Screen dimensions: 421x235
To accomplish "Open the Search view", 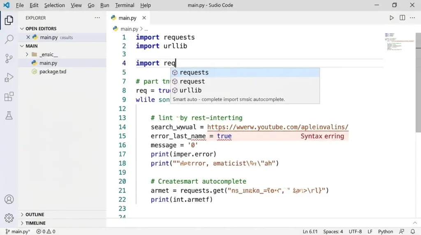I will (x=9, y=39).
